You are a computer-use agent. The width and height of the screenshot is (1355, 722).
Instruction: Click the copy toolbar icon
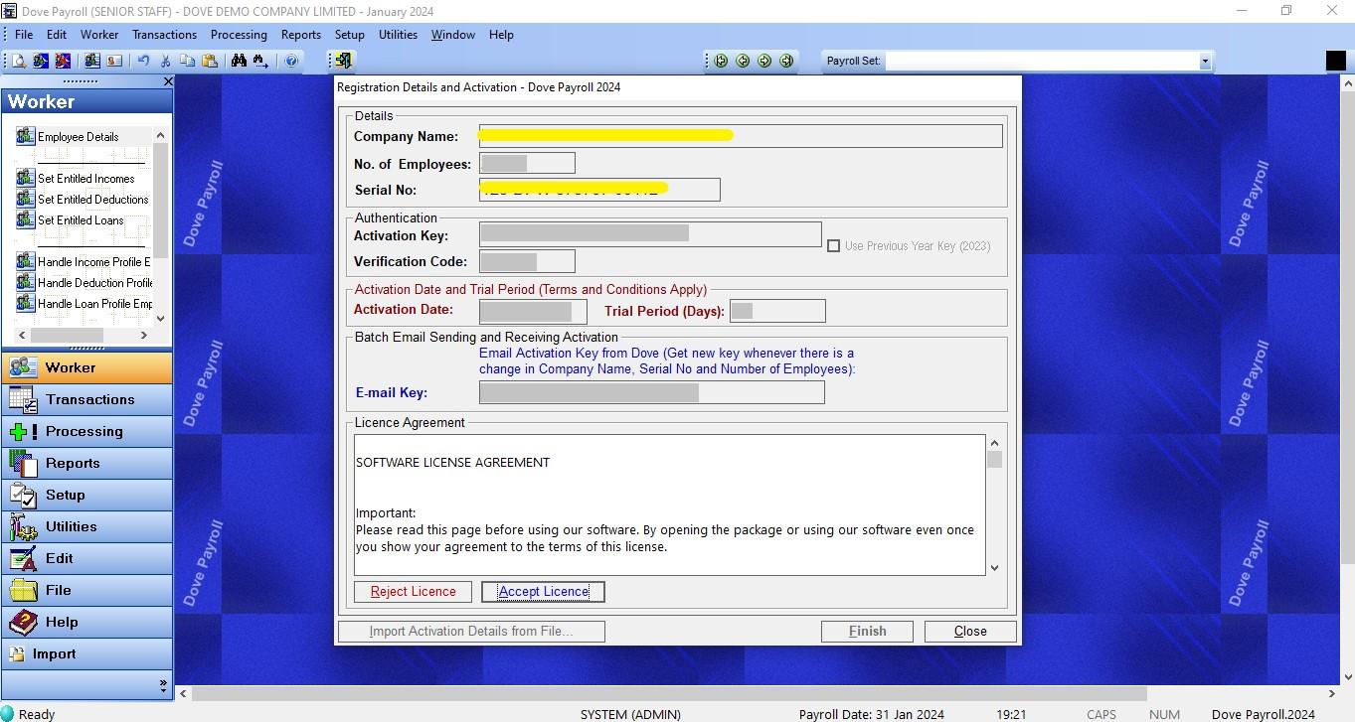point(188,61)
